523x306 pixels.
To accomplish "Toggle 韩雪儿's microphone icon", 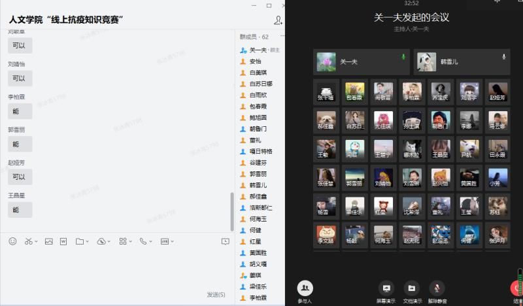I will (503, 57).
